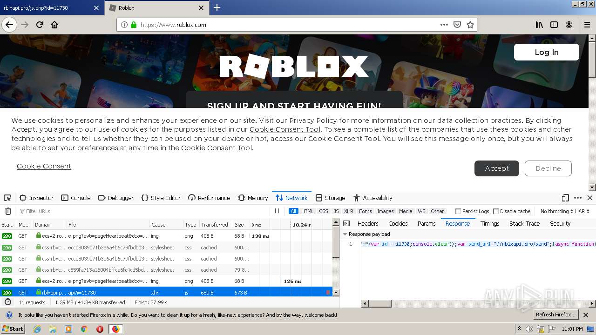Screen dimensions: 596x335
Task: Filter requests by HTML
Action: tap(307, 211)
